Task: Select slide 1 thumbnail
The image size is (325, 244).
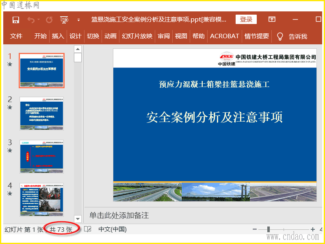Action: coord(42,70)
